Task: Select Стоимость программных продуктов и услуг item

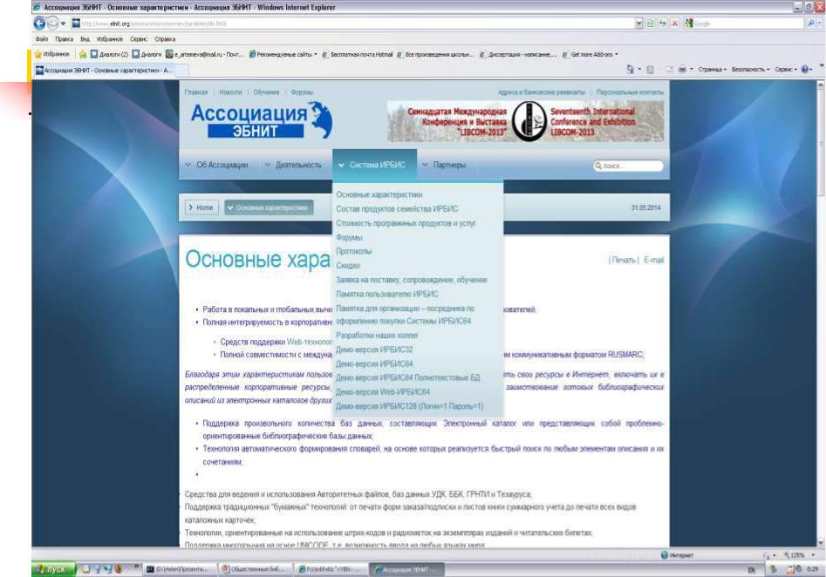Action: 406,223
